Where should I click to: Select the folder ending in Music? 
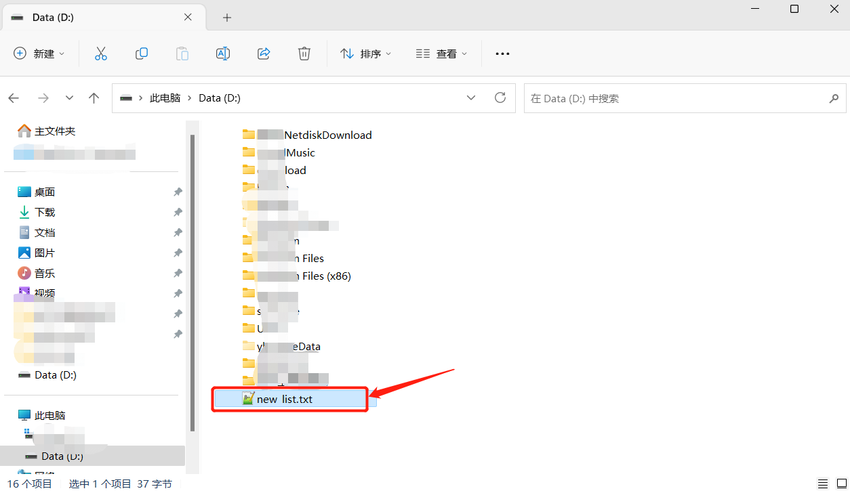[279, 152]
